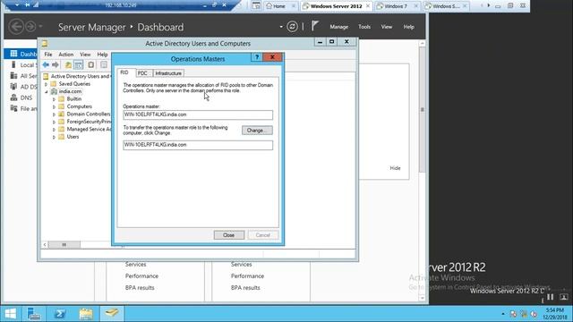Open AD DS in the sidebar

point(24,87)
